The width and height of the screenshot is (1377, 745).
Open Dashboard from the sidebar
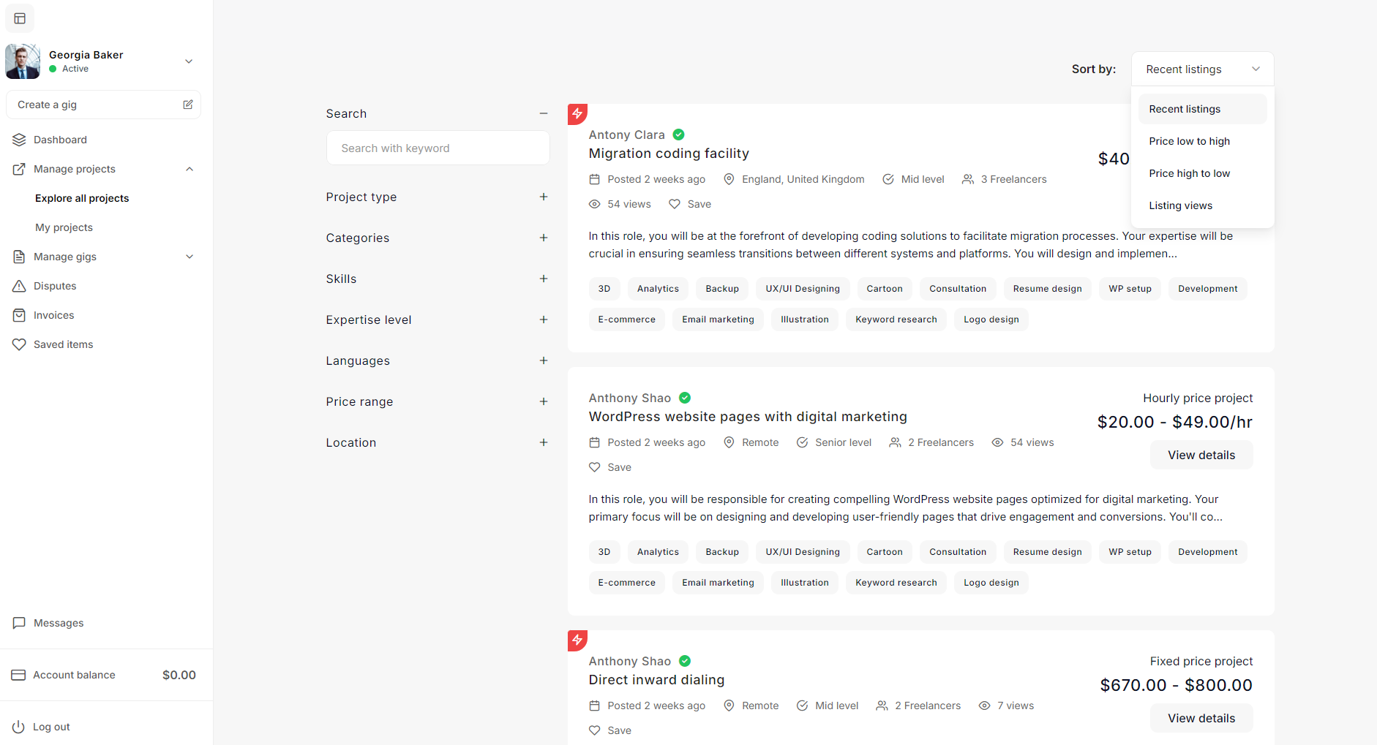(60, 140)
